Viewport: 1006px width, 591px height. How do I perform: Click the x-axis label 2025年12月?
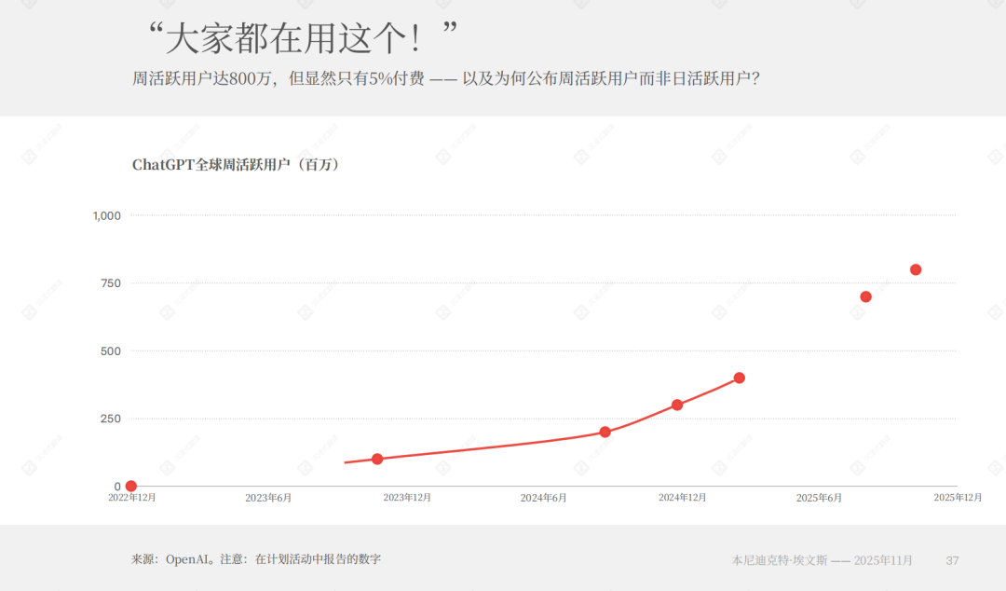(958, 497)
